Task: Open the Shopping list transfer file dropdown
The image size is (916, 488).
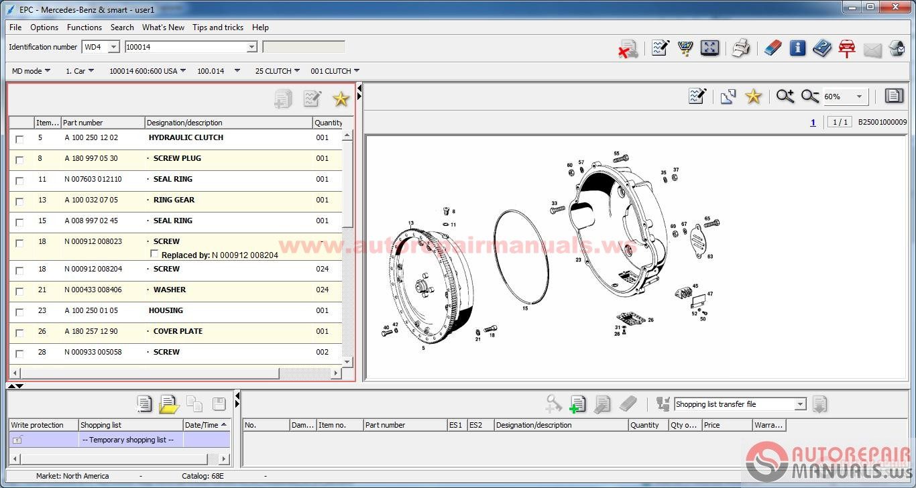Action: point(800,404)
